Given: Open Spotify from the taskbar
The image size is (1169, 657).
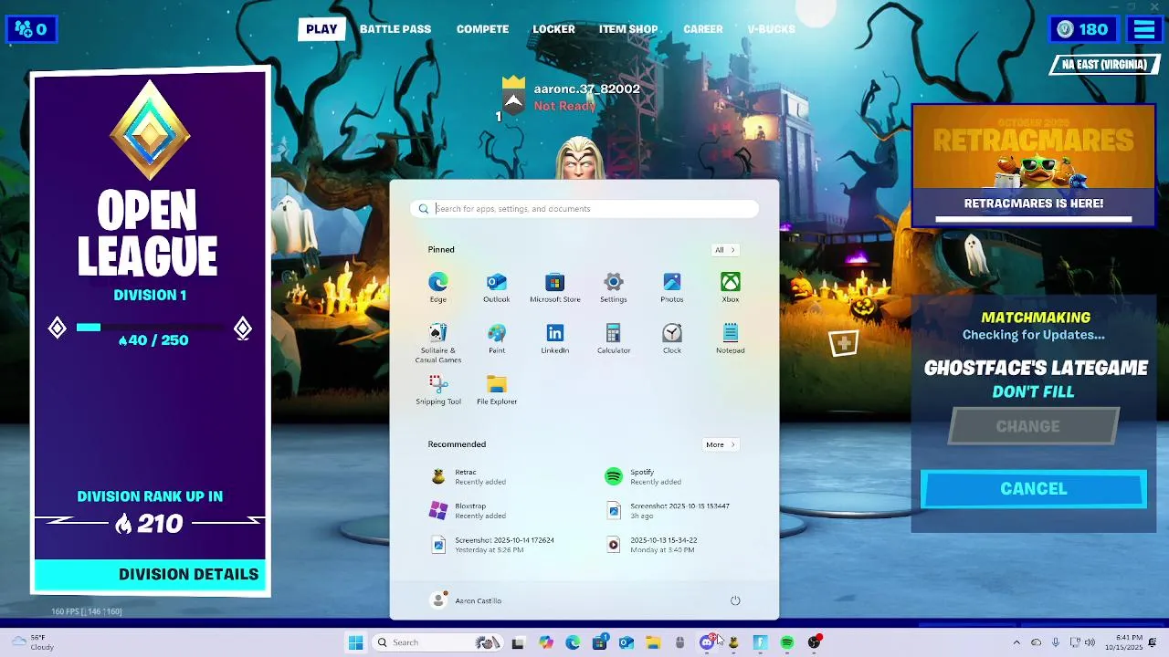Looking at the screenshot, I should click(x=787, y=642).
